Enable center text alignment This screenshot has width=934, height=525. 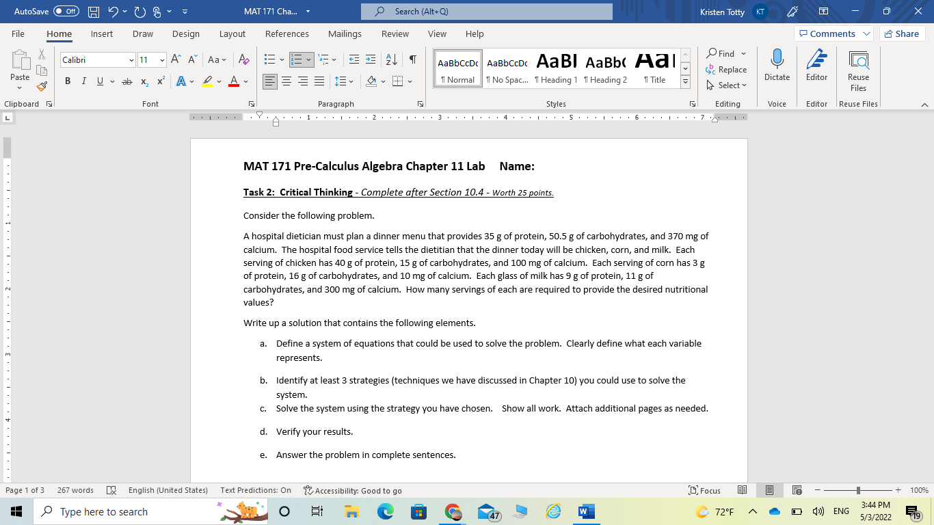tap(286, 81)
